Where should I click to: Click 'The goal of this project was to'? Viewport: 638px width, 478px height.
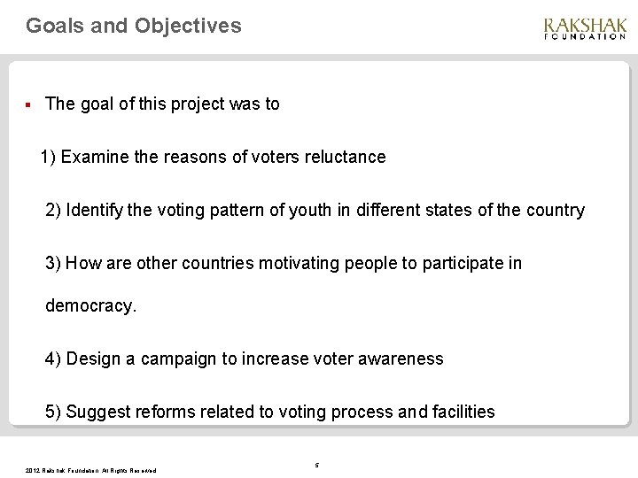pos(162,104)
